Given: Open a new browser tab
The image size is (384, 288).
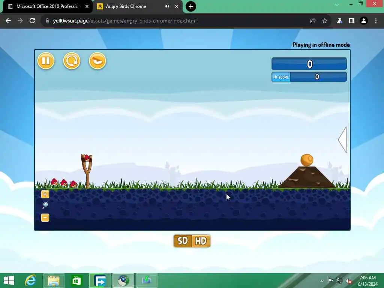Looking at the screenshot, I should coord(191,6).
